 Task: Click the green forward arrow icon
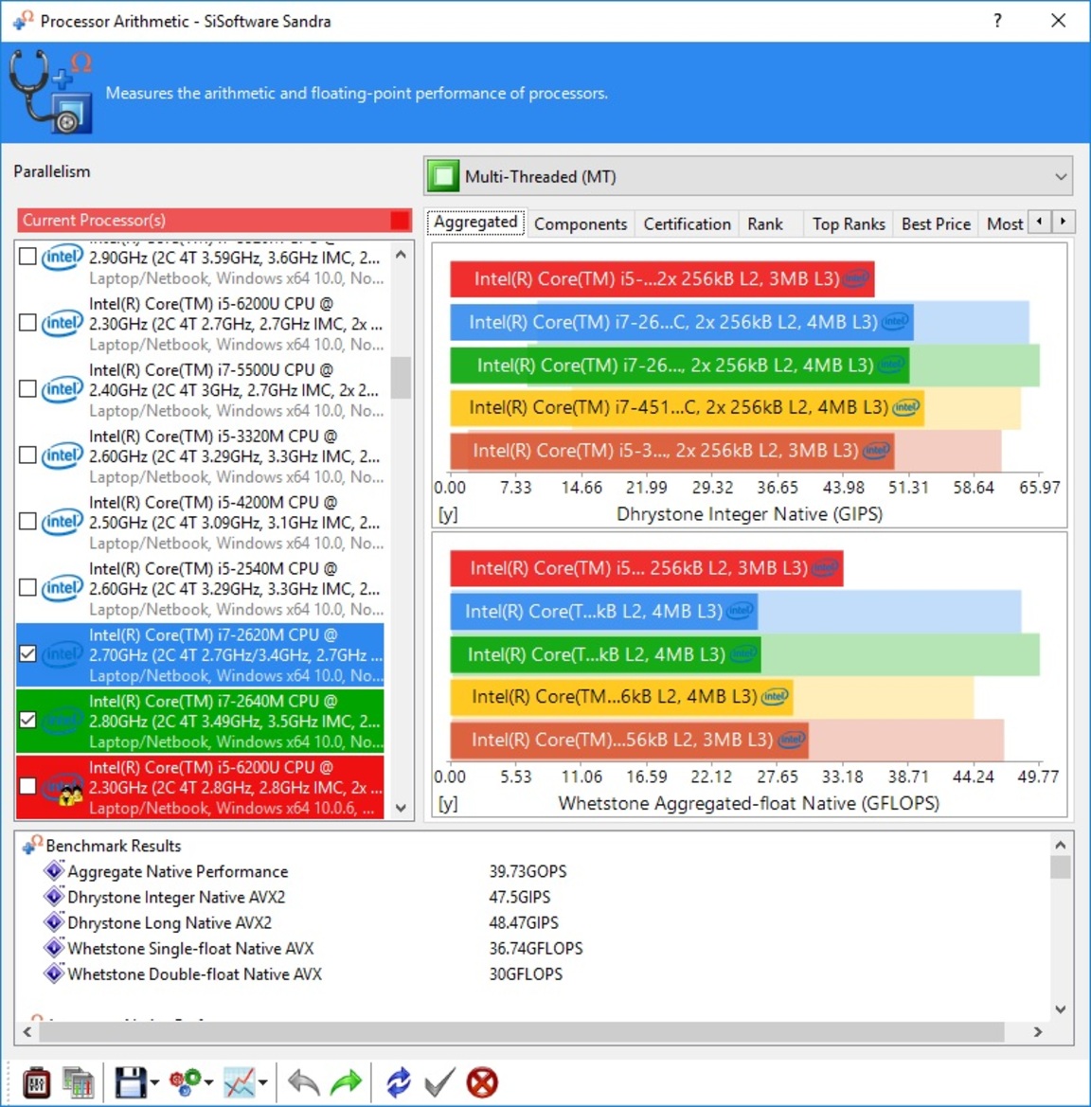click(x=346, y=1081)
